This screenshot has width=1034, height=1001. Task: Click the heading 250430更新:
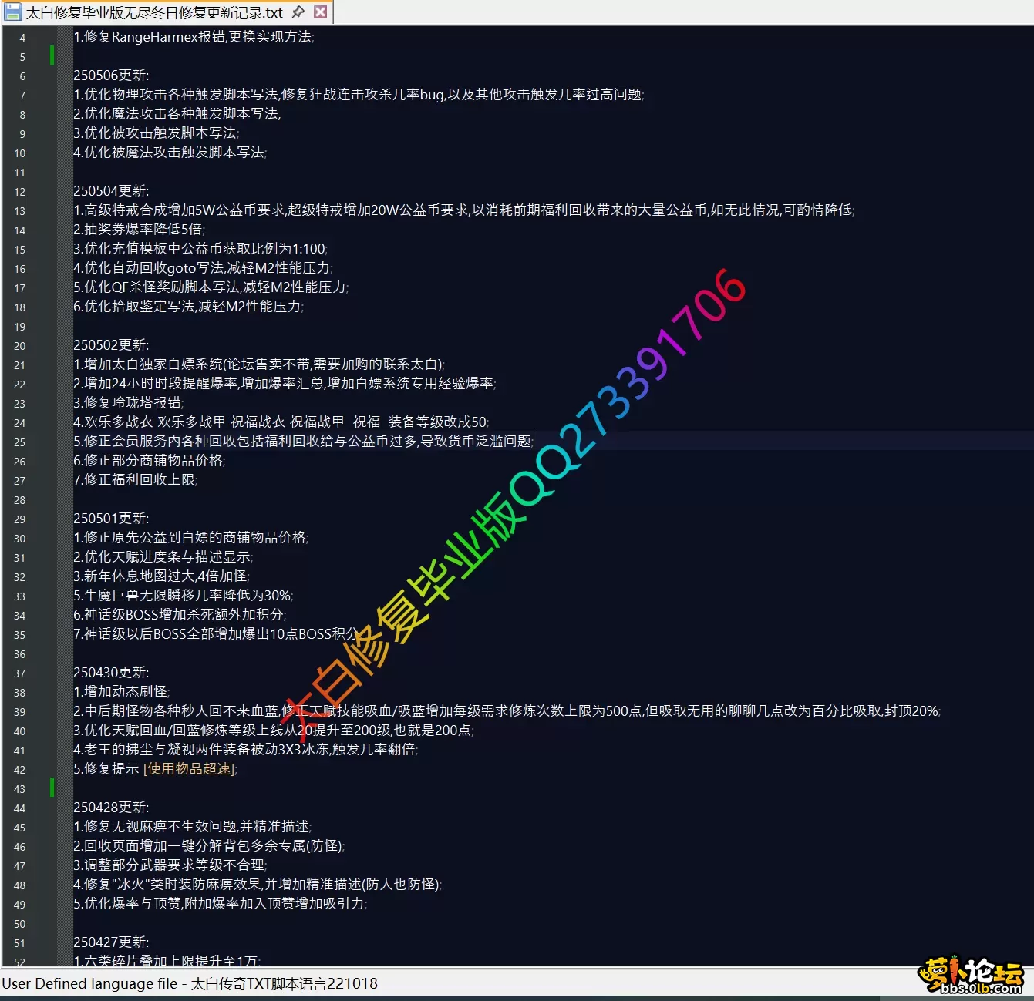[111, 673]
